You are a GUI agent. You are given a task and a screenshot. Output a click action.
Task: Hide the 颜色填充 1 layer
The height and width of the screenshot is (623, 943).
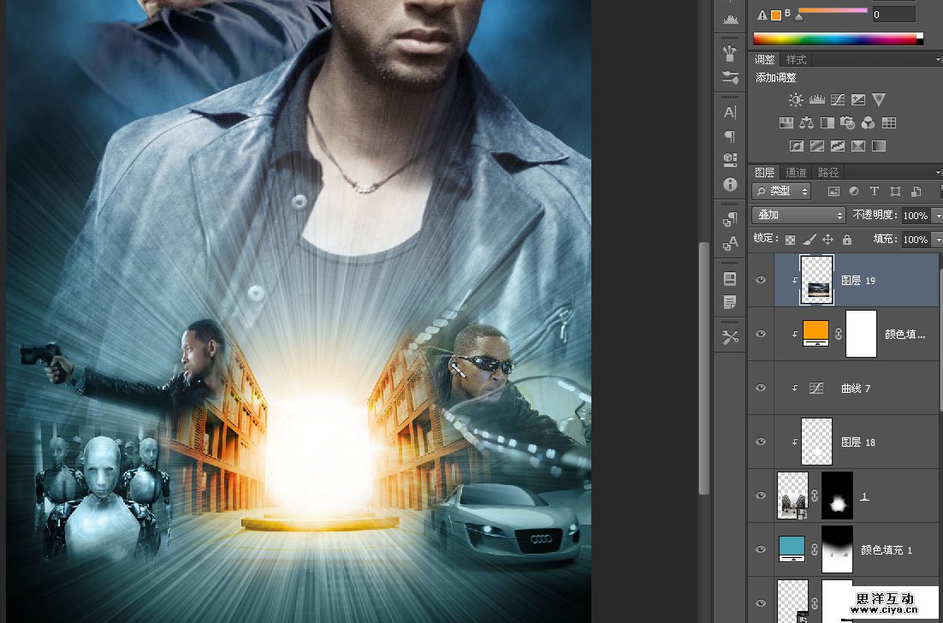(x=761, y=549)
